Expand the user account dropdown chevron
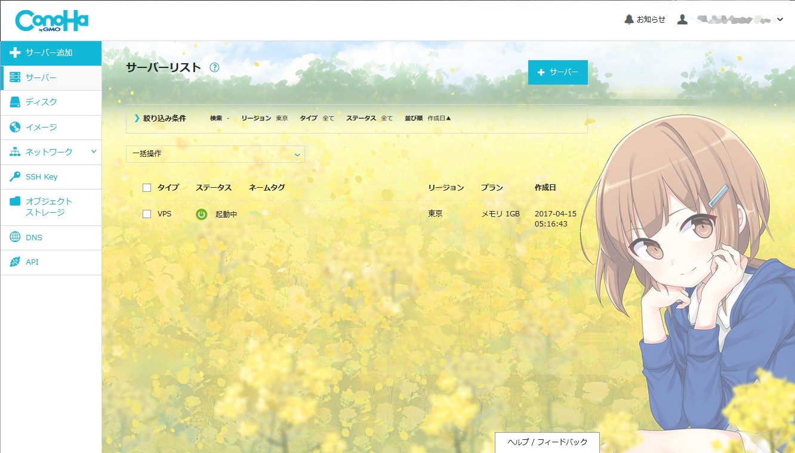795x453 pixels. (x=779, y=20)
